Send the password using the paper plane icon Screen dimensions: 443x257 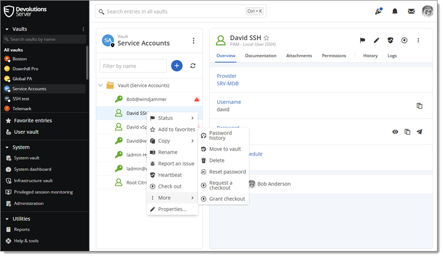pos(419,132)
